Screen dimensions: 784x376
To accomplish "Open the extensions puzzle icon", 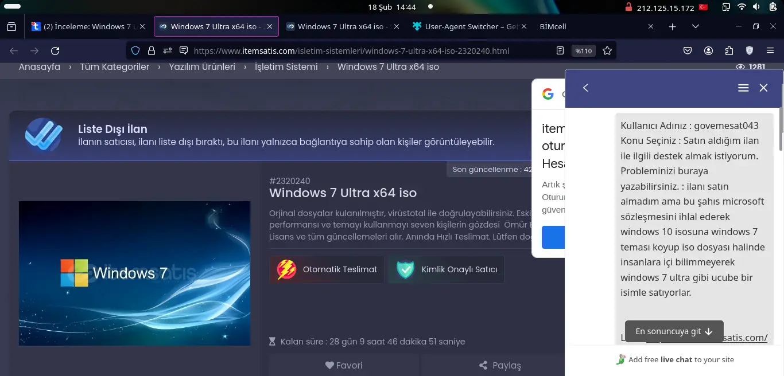I will (729, 50).
